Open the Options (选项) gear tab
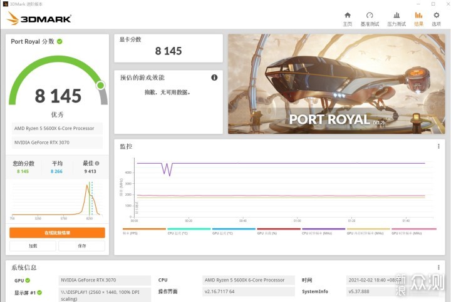 point(437,19)
